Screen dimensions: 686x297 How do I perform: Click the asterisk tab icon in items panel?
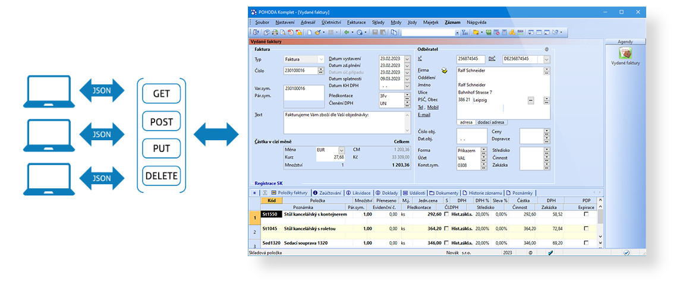(254, 192)
